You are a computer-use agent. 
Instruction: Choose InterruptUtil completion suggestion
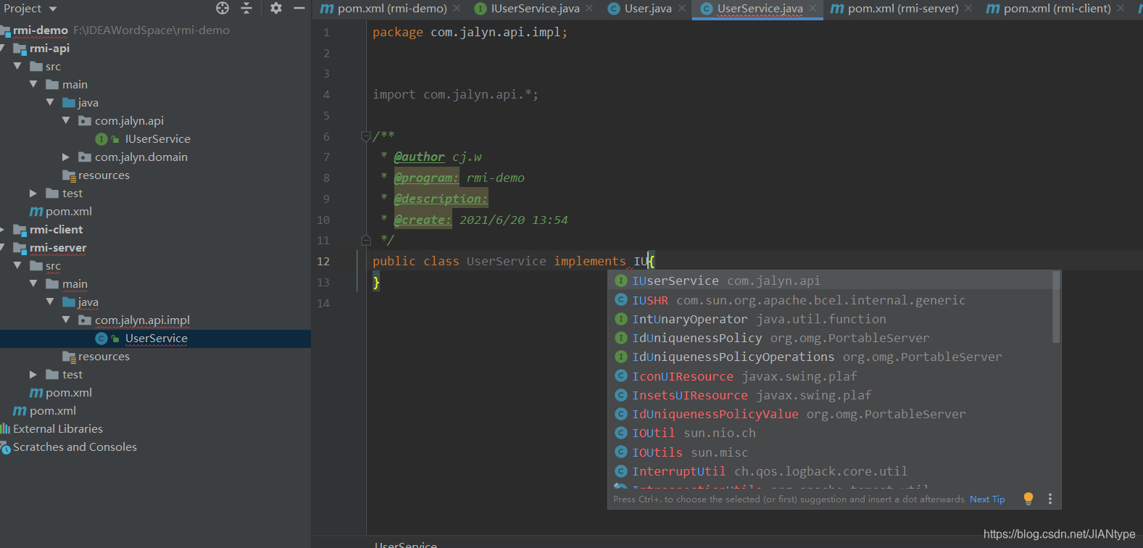tap(830, 471)
